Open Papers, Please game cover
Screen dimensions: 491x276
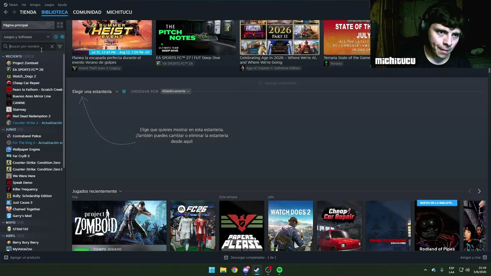[x=242, y=226]
